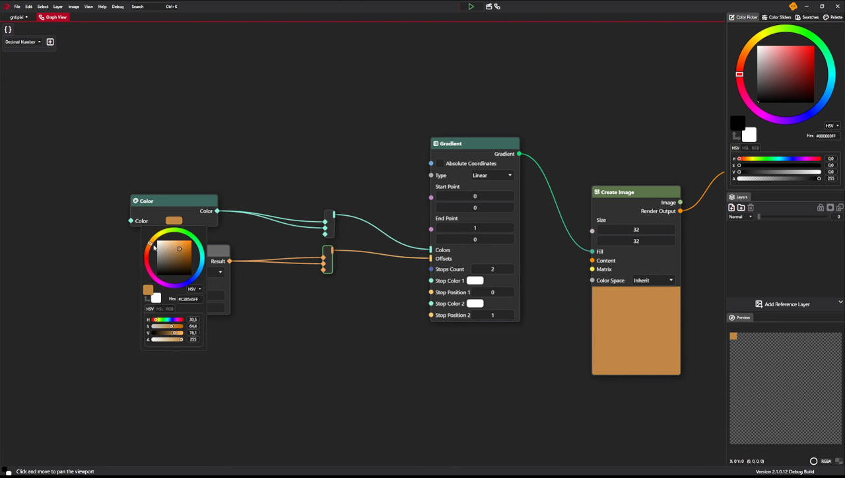845x478 pixels.
Task: Open the Decimal Number type dropdown
Action: 23,42
